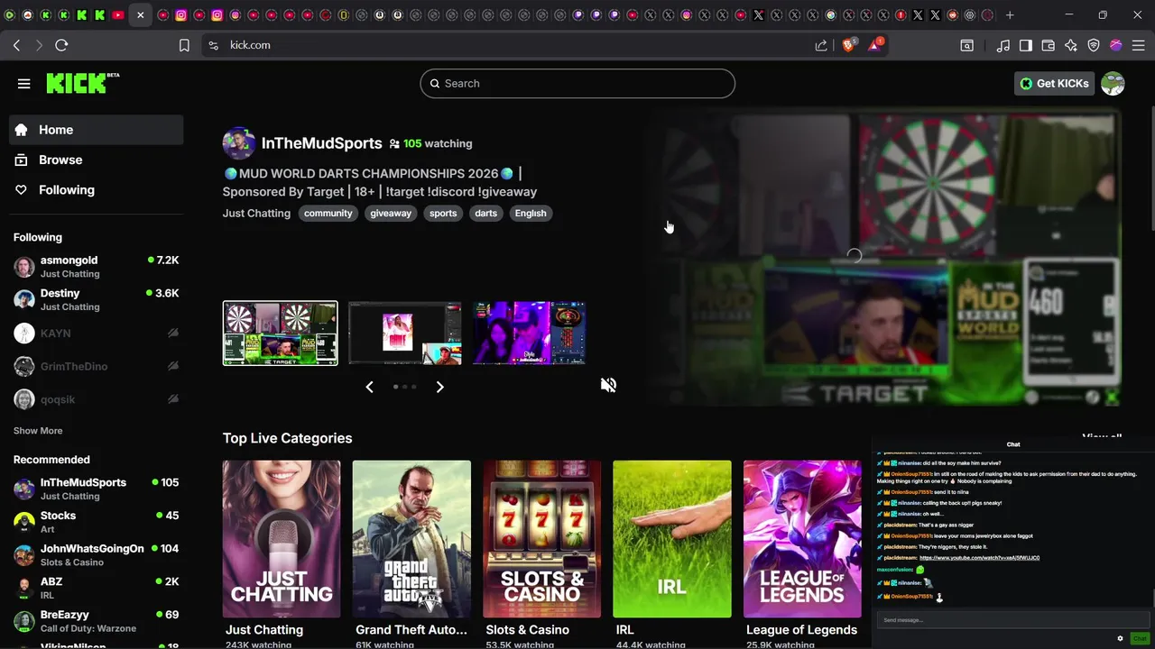Image resolution: width=1155 pixels, height=649 pixels.
Task: Open Brave VPN shield icon
Action: (1094, 45)
